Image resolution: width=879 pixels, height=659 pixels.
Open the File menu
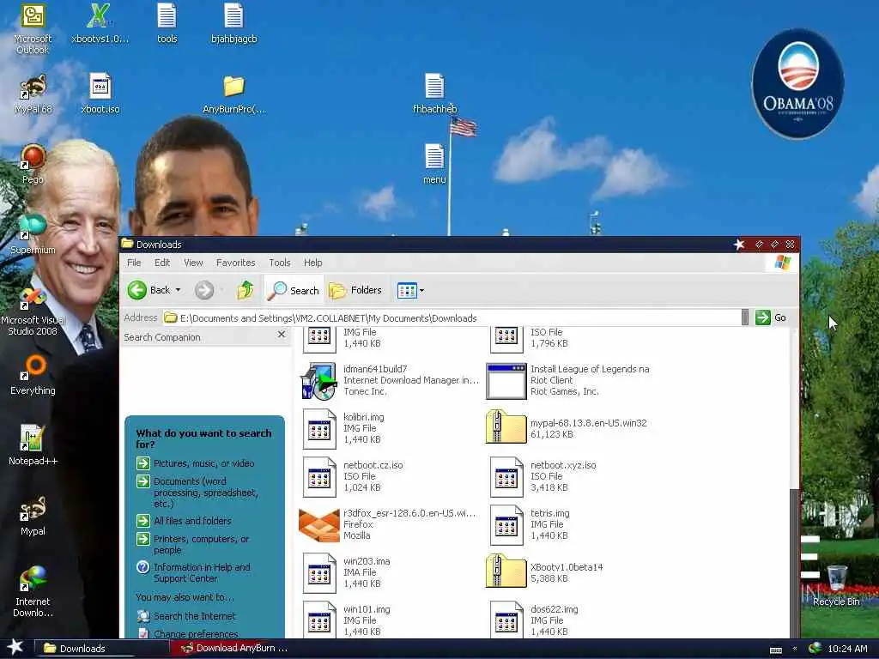pyautogui.click(x=134, y=263)
